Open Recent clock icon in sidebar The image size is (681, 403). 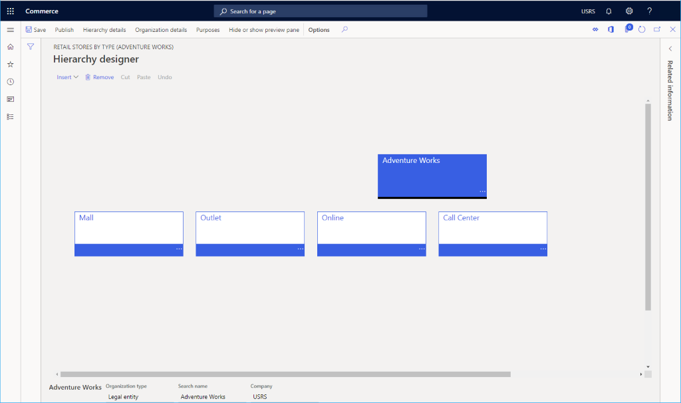pos(11,82)
